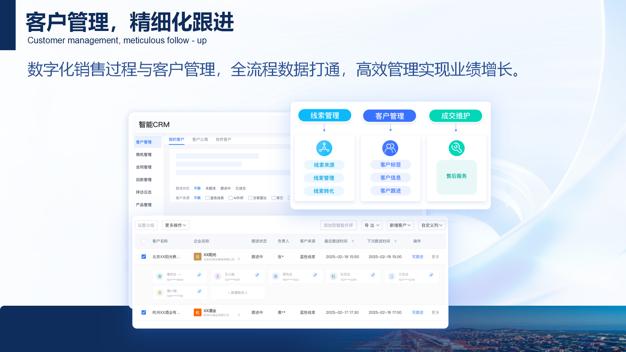Click the 售后服务 green card
The image size is (626, 352).
pyautogui.click(x=456, y=176)
